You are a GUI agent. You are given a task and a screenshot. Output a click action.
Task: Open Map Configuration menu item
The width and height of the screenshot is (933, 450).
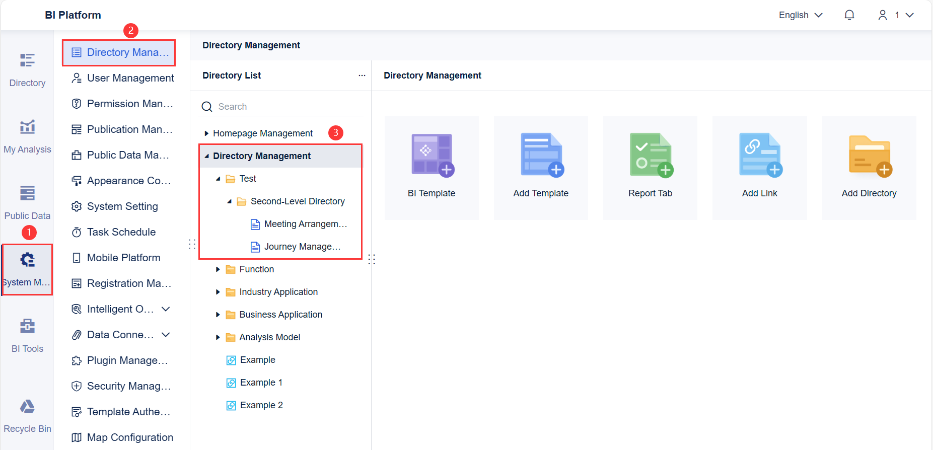tap(123, 437)
